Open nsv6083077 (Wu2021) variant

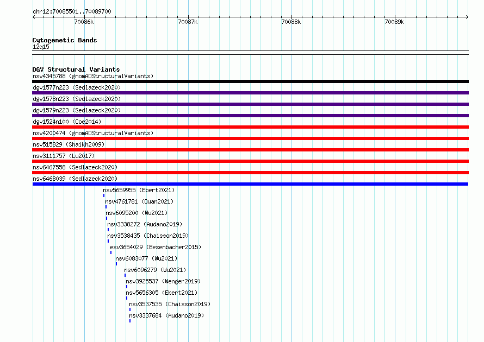(146, 258)
